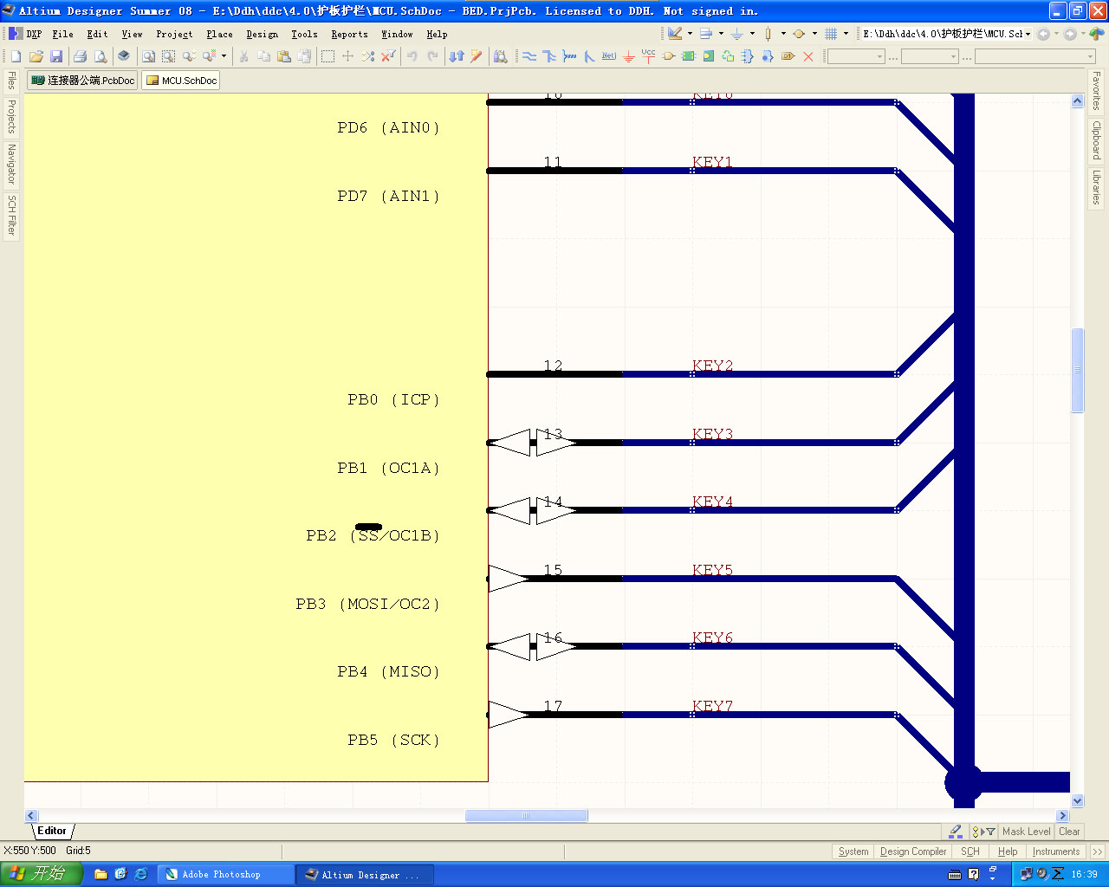Select the Editor tab at bottom
The image size is (1109, 887).
(52, 831)
